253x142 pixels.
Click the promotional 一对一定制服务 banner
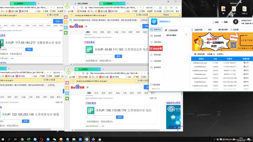pos(222,42)
